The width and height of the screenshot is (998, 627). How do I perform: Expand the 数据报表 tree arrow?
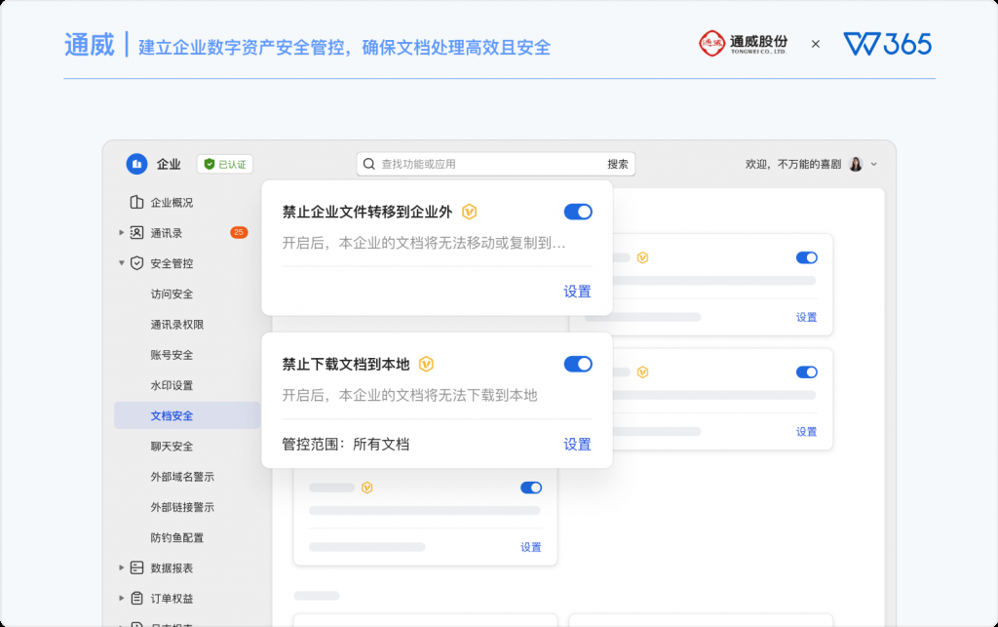(x=121, y=568)
